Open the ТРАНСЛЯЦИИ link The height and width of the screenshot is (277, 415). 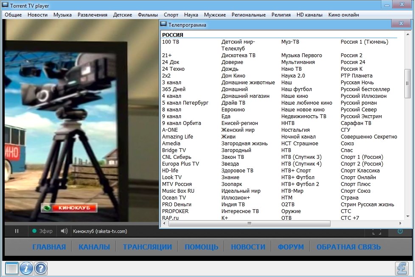[147, 247]
